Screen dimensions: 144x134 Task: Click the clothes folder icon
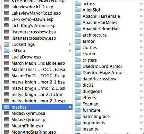78,47
